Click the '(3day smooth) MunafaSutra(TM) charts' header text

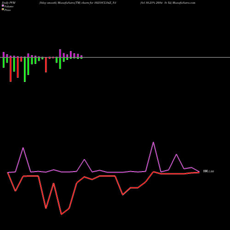coord(64,3)
